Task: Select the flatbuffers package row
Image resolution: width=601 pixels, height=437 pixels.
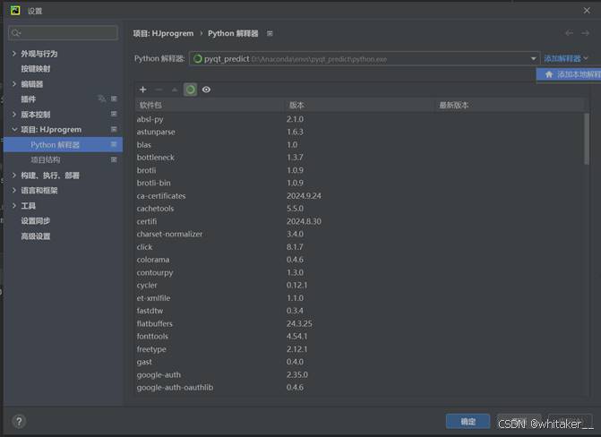Action: point(359,323)
